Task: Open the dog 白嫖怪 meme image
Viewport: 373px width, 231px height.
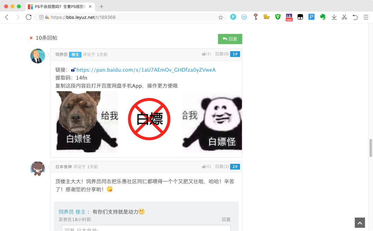Action: coord(87,122)
